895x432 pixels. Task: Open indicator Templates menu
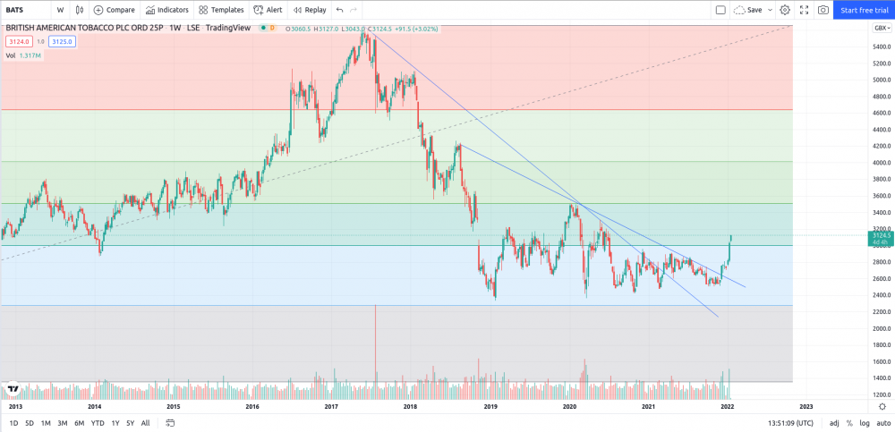[221, 10]
